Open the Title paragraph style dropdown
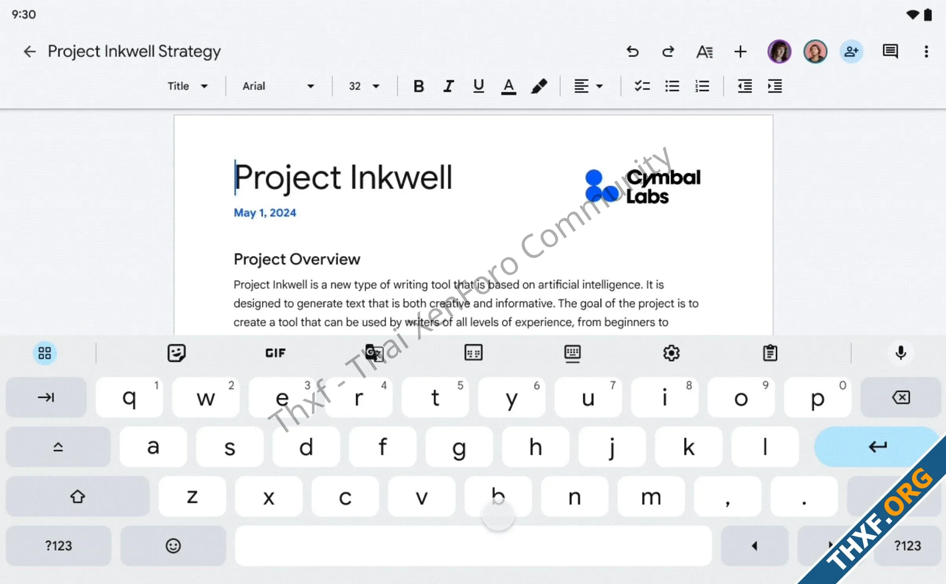 tap(188, 86)
